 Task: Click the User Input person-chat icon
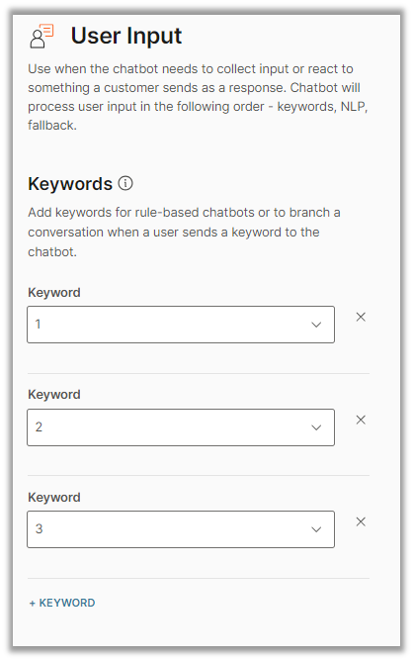pos(41,36)
